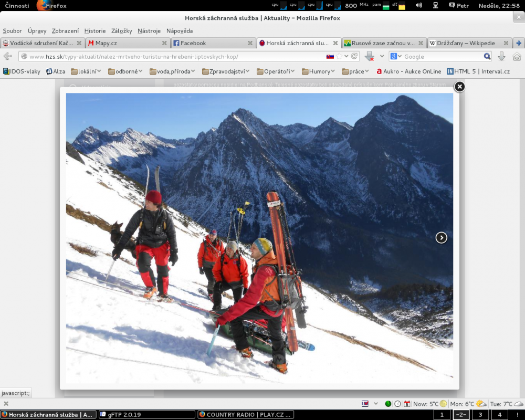Open the Downloads arrow icon
Viewport: 525px width, 420px height.
[x=501, y=57]
